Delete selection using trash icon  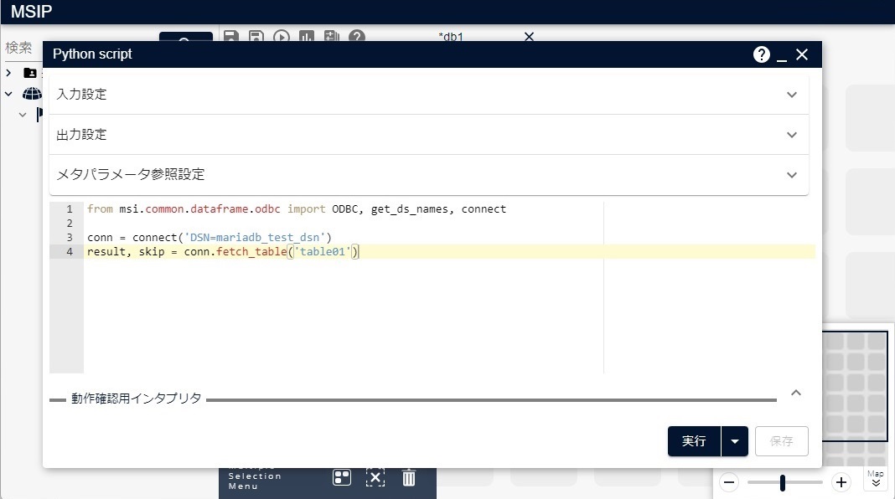click(x=409, y=477)
